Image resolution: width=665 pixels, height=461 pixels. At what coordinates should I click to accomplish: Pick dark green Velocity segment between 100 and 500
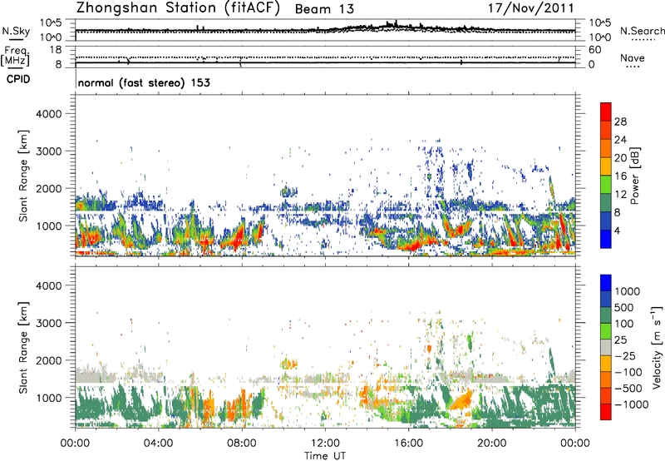(606, 315)
